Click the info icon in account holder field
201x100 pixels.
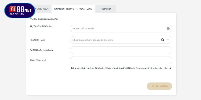(168, 28)
